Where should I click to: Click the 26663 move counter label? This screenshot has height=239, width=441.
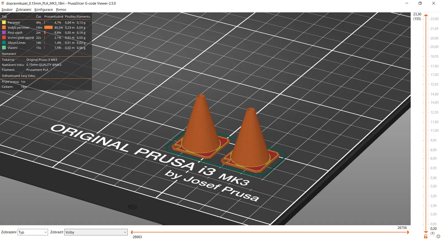click(x=137, y=237)
